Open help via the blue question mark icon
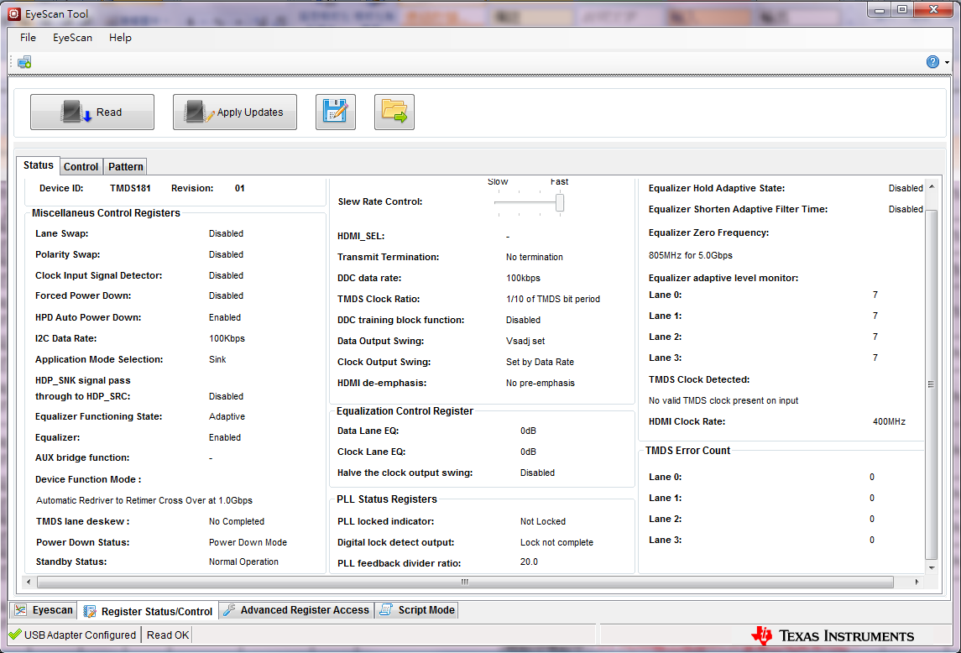The width and height of the screenshot is (961, 653). (932, 62)
